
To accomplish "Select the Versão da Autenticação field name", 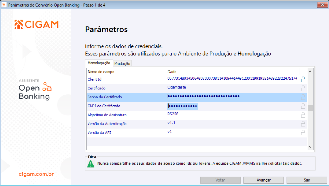I will tap(107, 124).
